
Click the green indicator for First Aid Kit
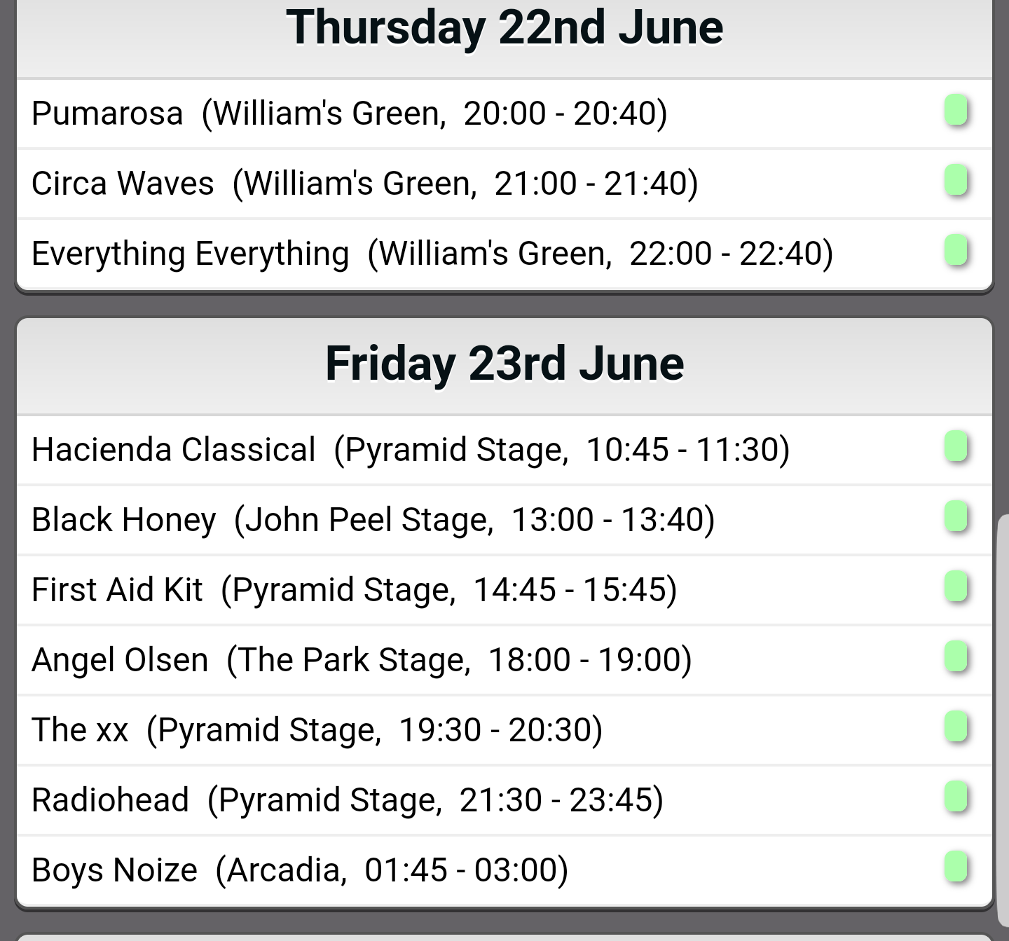pyautogui.click(x=956, y=587)
